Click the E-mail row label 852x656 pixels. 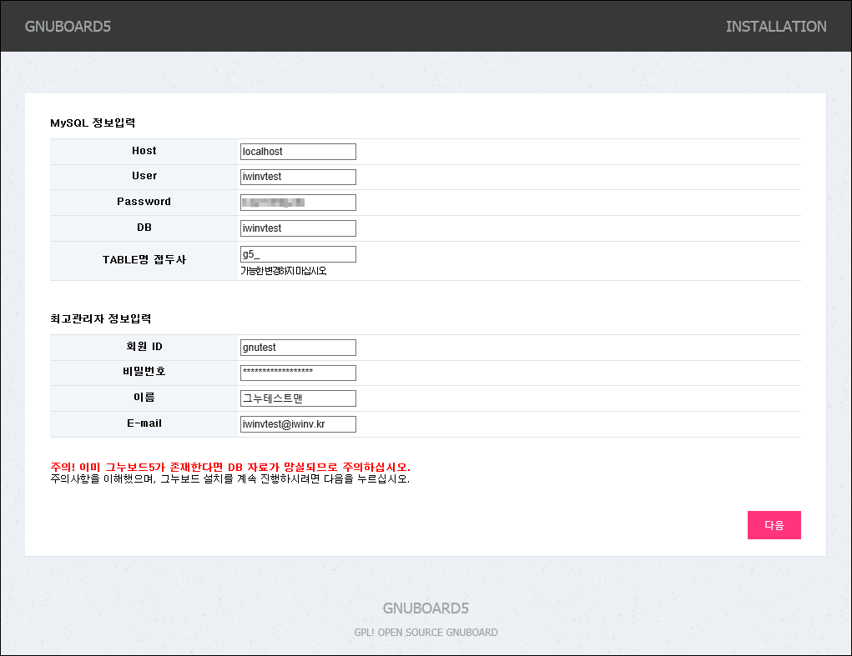(x=144, y=423)
